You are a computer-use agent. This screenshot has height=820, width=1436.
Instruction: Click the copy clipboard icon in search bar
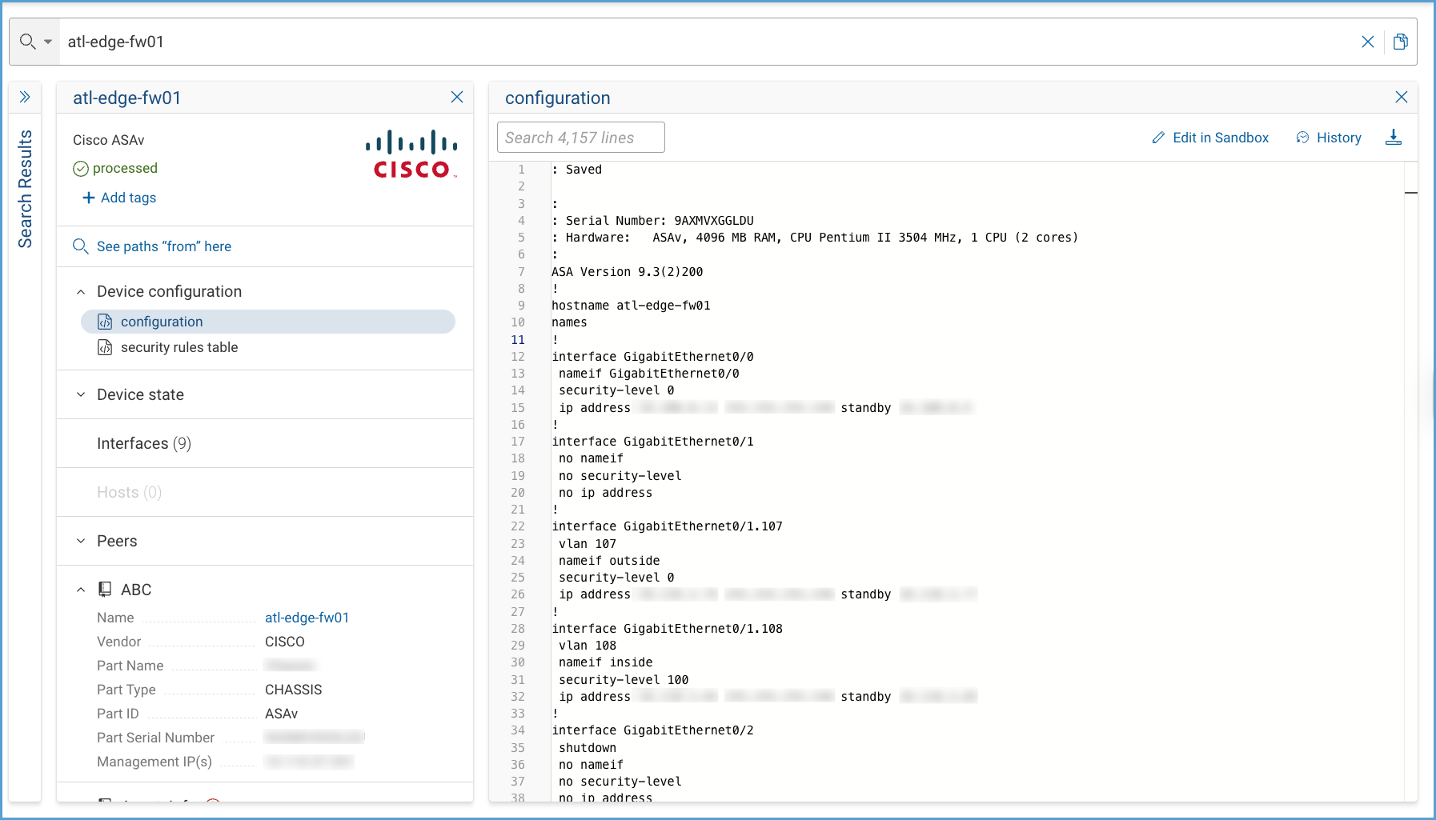1400,42
